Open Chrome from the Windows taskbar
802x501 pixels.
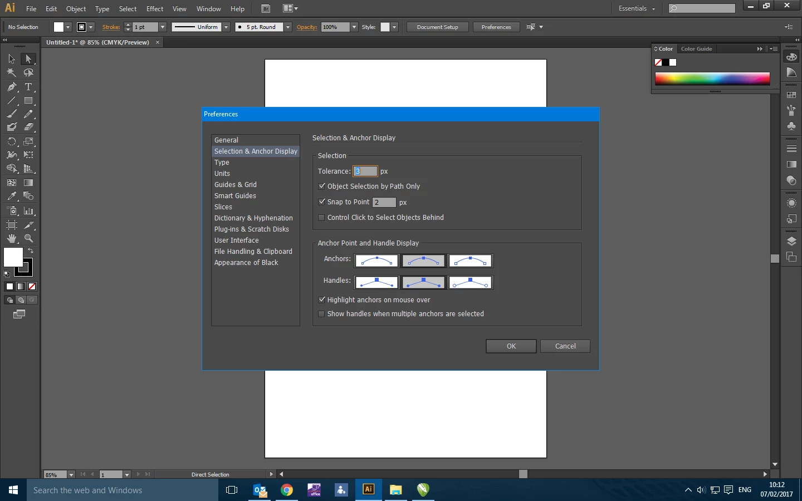point(287,490)
